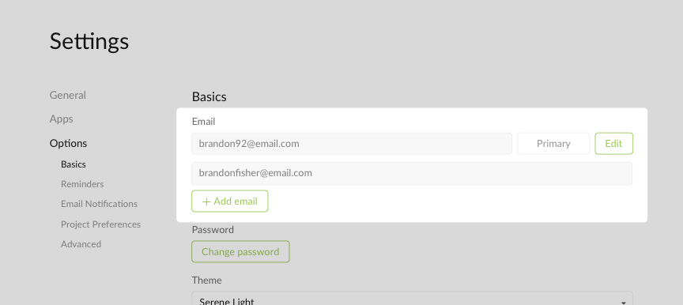The width and height of the screenshot is (683, 305).
Task: Go to the Apps settings section
Action: [61, 119]
